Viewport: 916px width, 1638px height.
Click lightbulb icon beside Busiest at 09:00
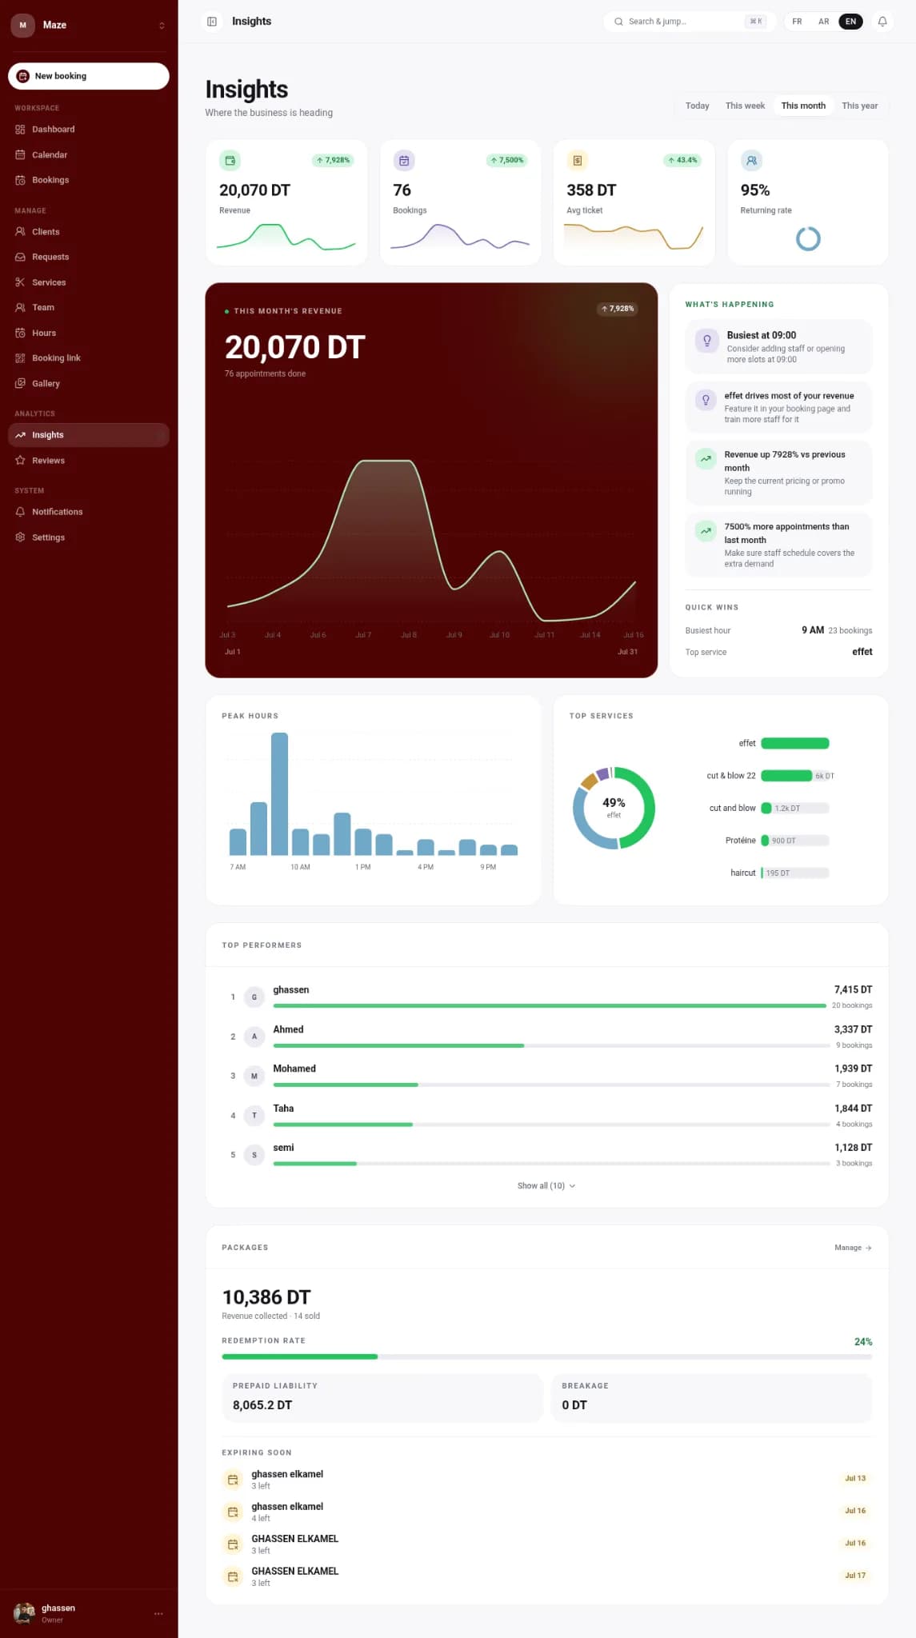pyautogui.click(x=706, y=341)
